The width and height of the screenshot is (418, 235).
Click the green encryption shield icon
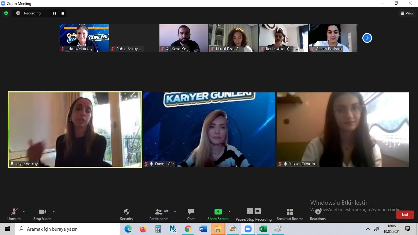6,13
